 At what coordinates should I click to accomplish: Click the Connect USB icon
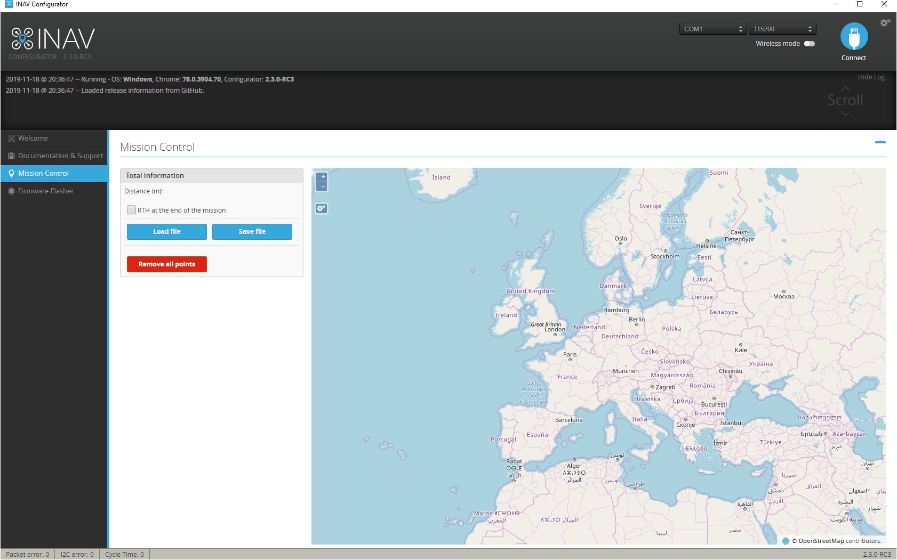pyautogui.click(x=854, y=37)
